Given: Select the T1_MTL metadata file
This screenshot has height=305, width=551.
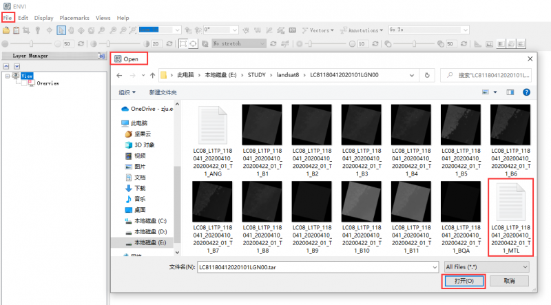Looking at the screenshot, I should click(510, 217).
